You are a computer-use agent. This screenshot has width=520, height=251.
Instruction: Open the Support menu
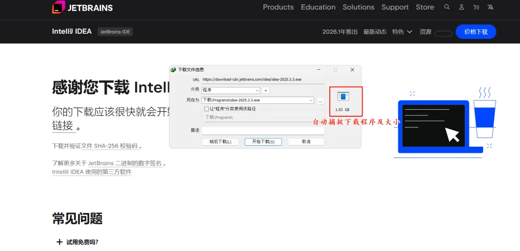click(395, 7)
